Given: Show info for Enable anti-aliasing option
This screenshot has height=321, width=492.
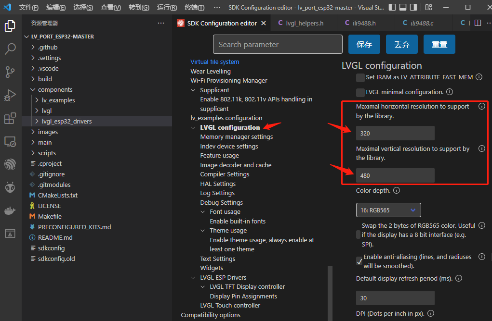Looking at the screenshot, I should point(482,257).
